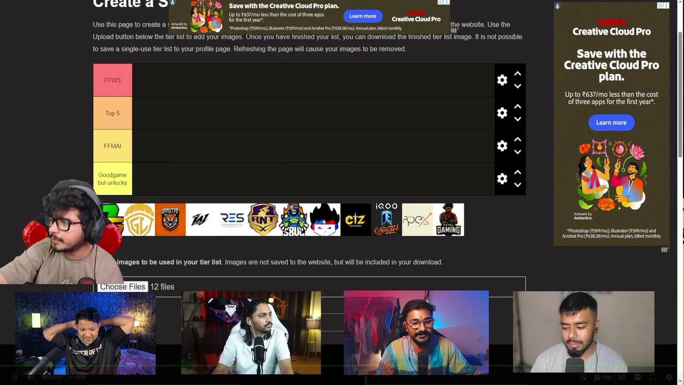The image size is (684, 385).
Task: Select the gold GC shield logo image
Action: (x=139, y=219)
